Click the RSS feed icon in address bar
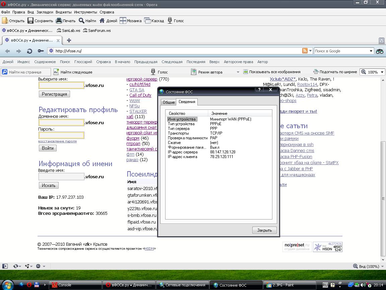The image size is (386, 290). pos(305,51)
